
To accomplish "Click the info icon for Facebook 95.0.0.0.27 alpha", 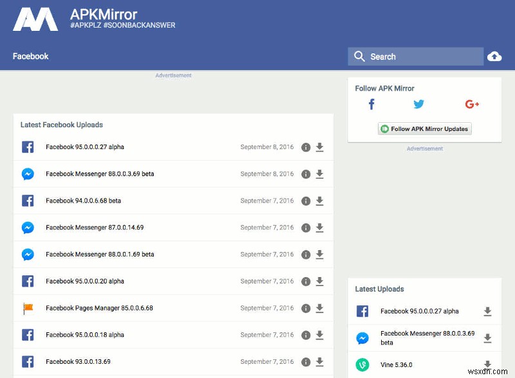I will 306,147.
